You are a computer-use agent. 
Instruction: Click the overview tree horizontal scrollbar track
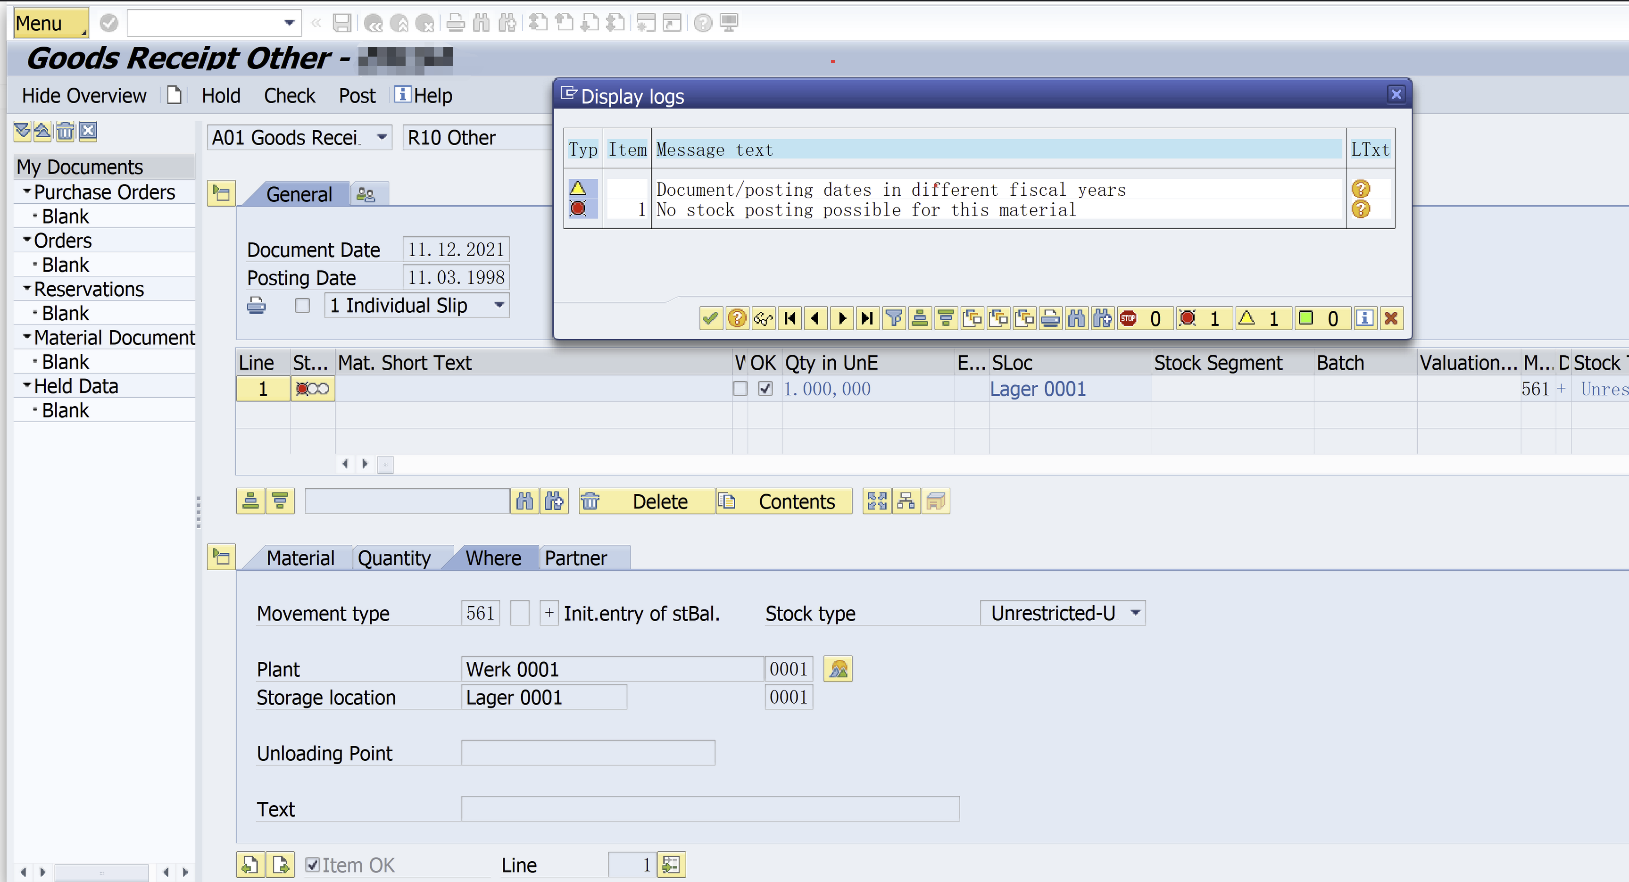coord(101,872)
